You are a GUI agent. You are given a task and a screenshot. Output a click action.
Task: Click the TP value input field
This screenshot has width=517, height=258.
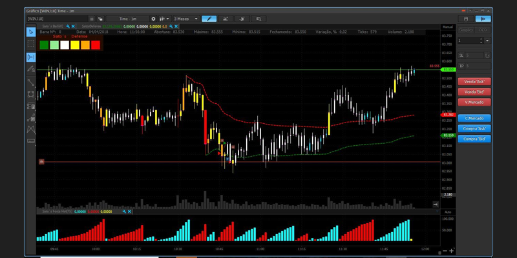(478, 66)
